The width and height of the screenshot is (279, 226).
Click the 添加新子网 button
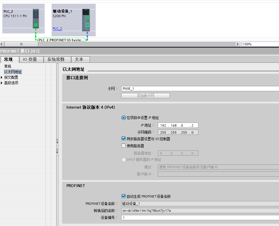(146, 96)
